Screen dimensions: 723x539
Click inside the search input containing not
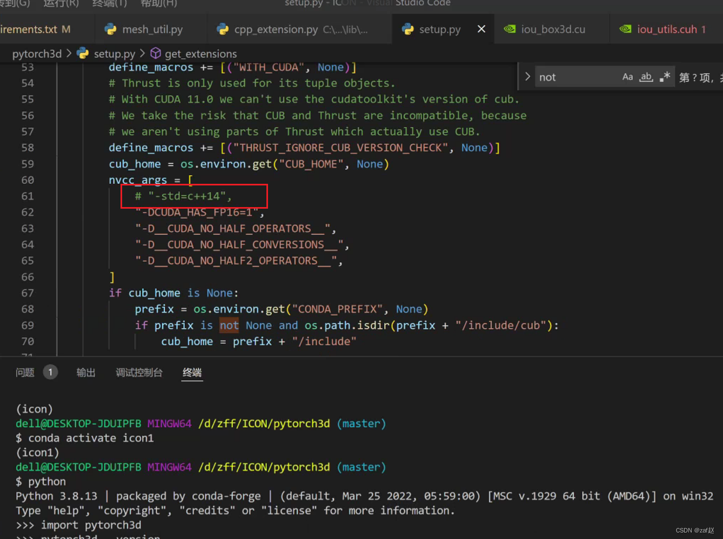click(573, 76)
